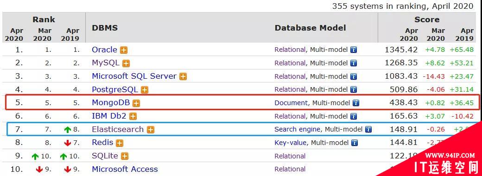Click the Redis score 144.81

click(x=404, y=143)
